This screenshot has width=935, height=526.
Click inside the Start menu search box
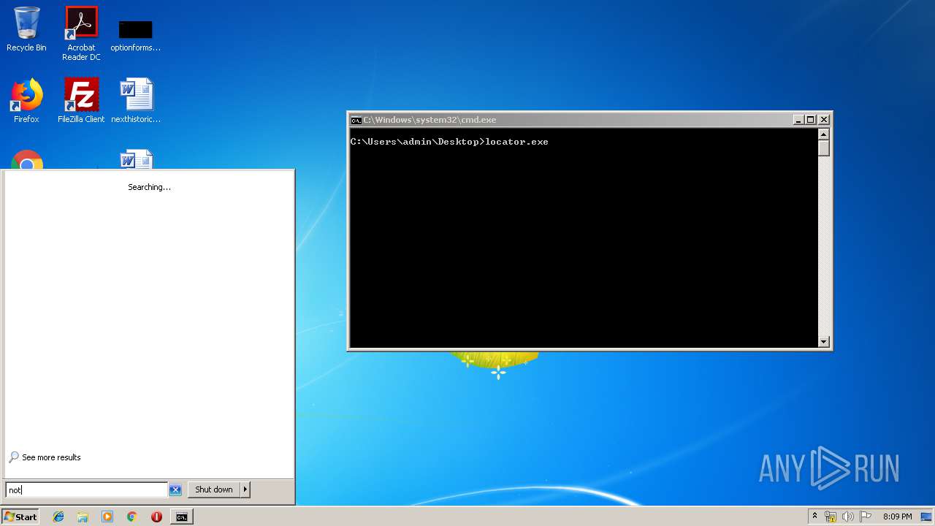pos(86,490)
